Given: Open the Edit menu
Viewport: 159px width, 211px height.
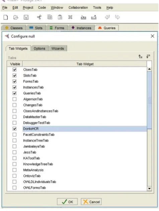Looking at the screenshot, I should (15, 8).
